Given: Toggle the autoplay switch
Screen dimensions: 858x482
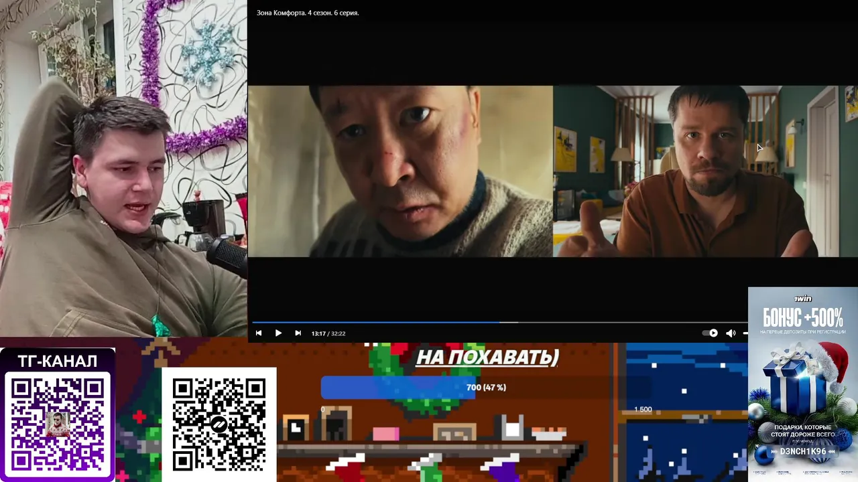Looking at the screenshot, I should [x=710, y=333].
